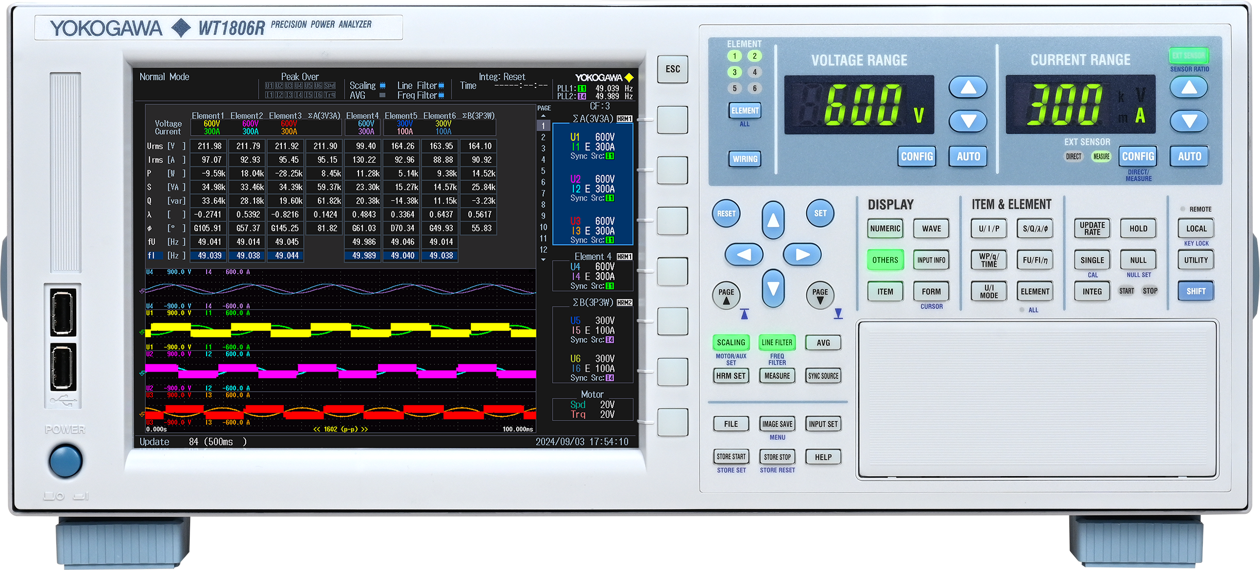Switch to NUMERIC display
1260x570 pixels.
tap(884, 228)
